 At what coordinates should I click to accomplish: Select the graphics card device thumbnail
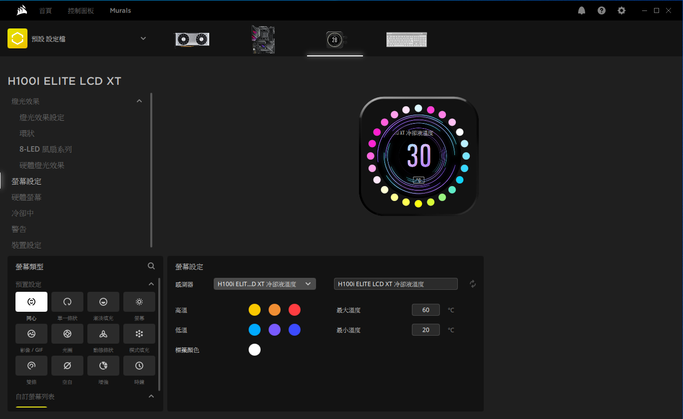[192, 39]
